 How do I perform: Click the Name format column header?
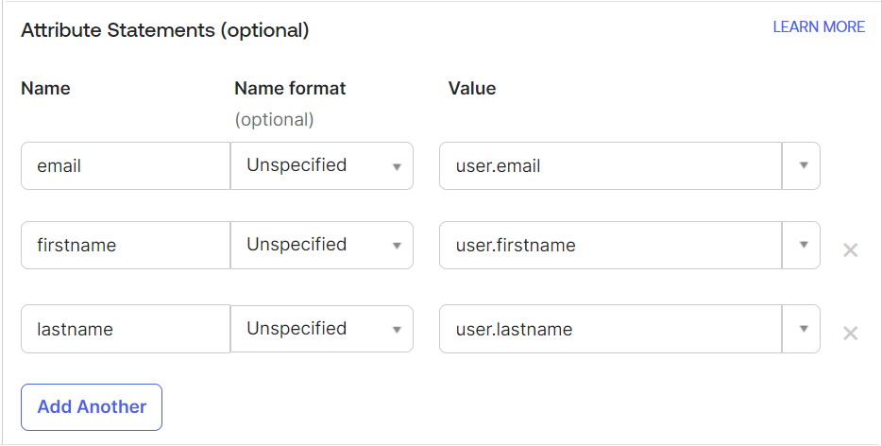tap(290, 89)
